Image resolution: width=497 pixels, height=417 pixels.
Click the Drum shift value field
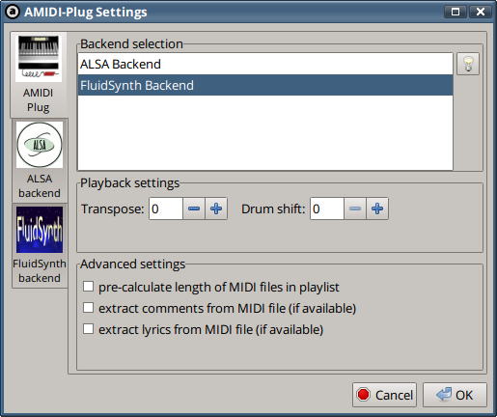point(327,208)
